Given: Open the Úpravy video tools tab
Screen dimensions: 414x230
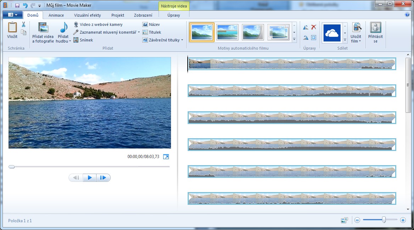Looking at the screenshot, I should coord(174,15).
